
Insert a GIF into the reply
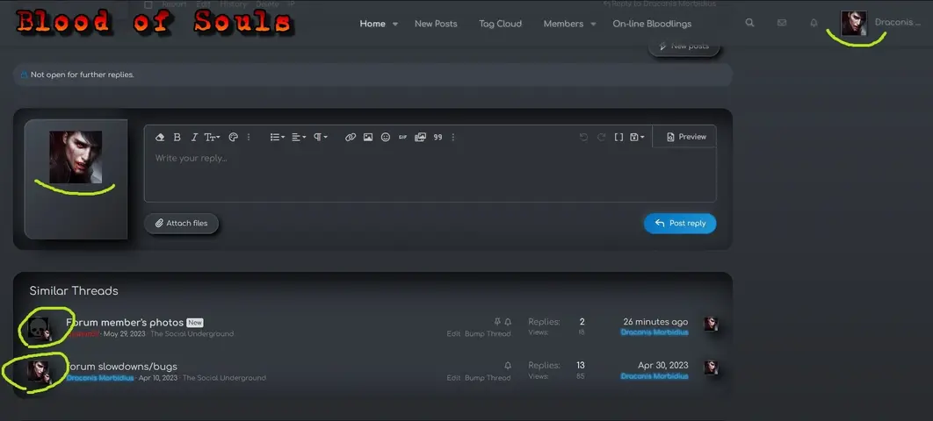[402, 137]
